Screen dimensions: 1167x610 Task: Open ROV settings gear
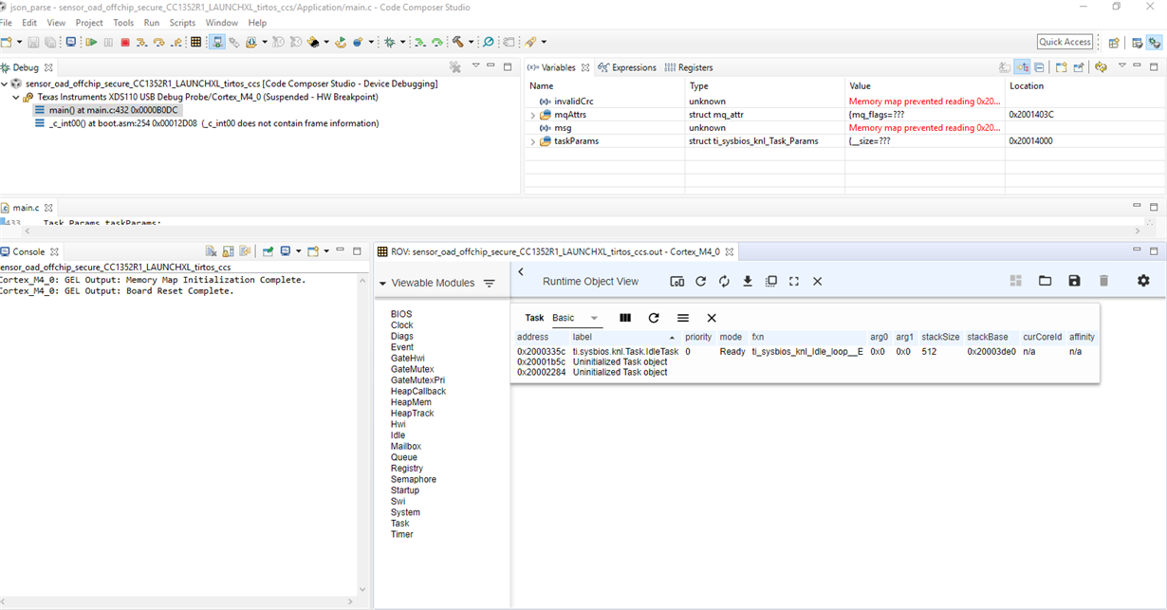coord(1143,281)
